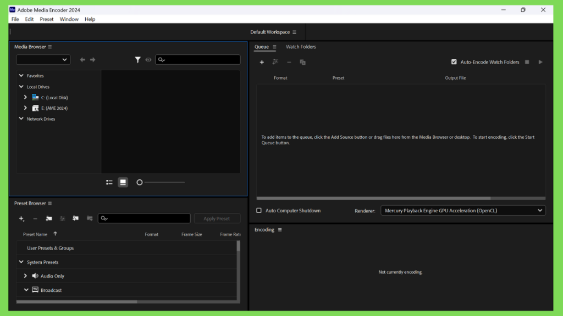Image resolution: width=563 pixels, height=316 pixels.
Task: Open the Media Browser panel menu icon
Action: pyautogui.click(x=50, y=47)
